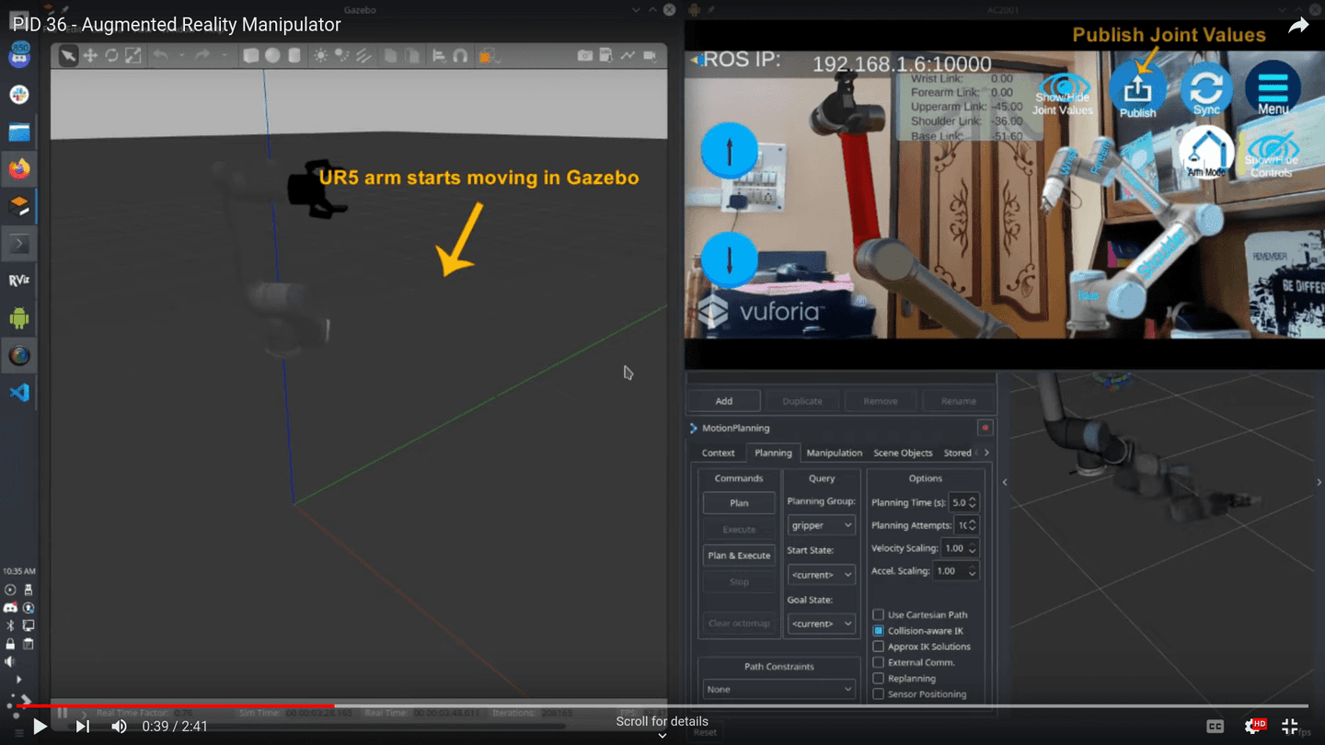
Task: Click the copy icon in Gazebo toolbar
Action: pos(390,56)
